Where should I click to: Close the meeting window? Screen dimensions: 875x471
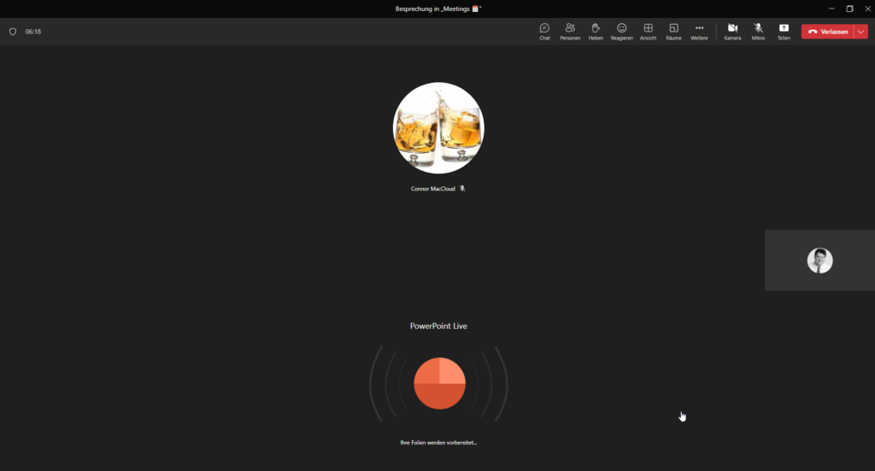coord(868,9)
